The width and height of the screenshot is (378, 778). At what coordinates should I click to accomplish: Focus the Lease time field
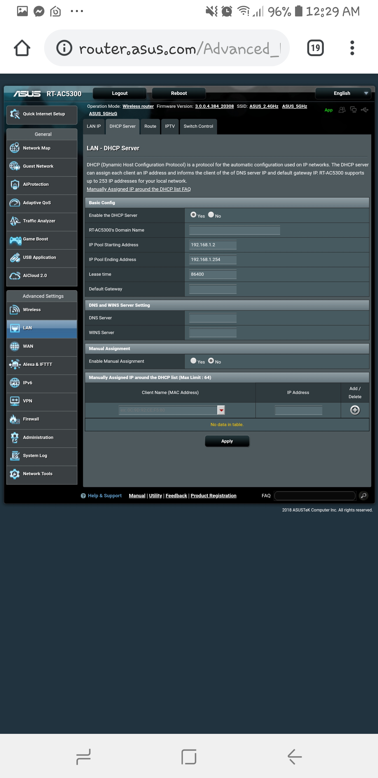[213, 274]
